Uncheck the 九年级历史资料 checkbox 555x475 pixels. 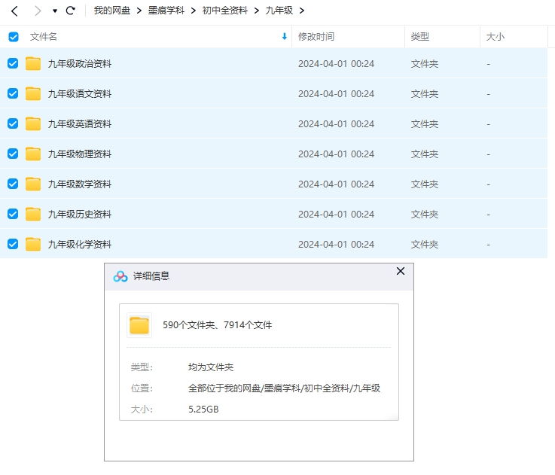[x=13, y=215]
